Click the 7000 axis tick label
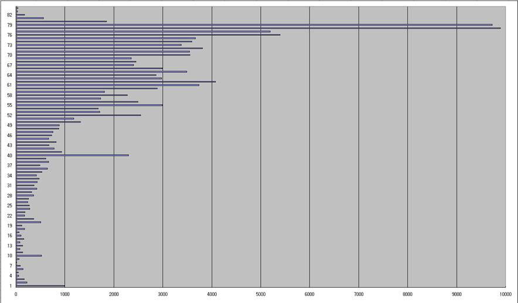Screen dimensions: 518x303 pyautogui.click(x=359, y=293)
